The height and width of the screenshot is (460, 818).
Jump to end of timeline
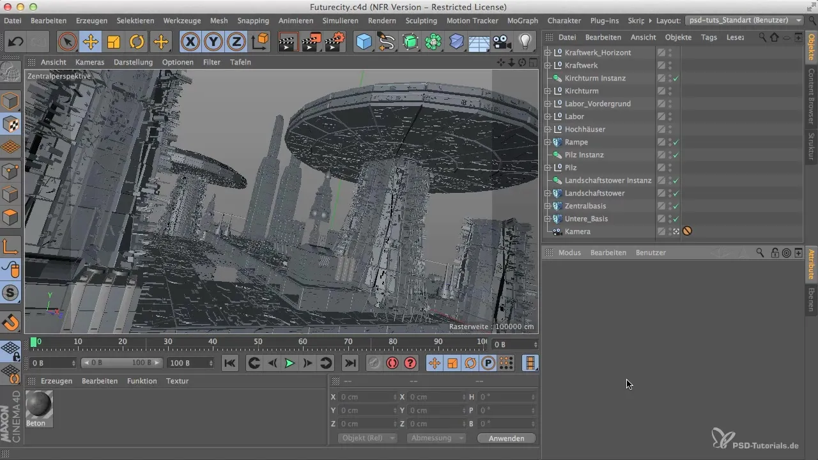(x=350, y=363)
